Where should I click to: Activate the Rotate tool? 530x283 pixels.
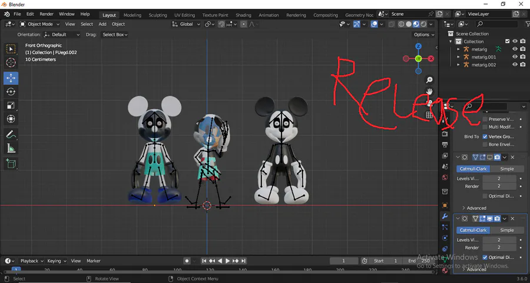coord(11,92)
